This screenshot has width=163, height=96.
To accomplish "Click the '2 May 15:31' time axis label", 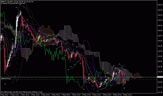I will 25,95.
